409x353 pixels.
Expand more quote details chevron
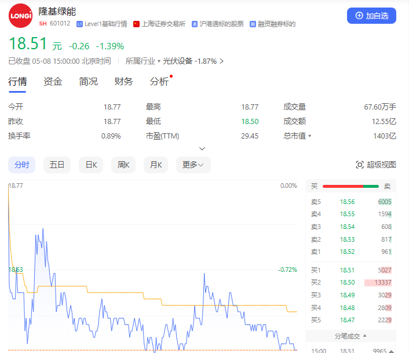point(202,148)
